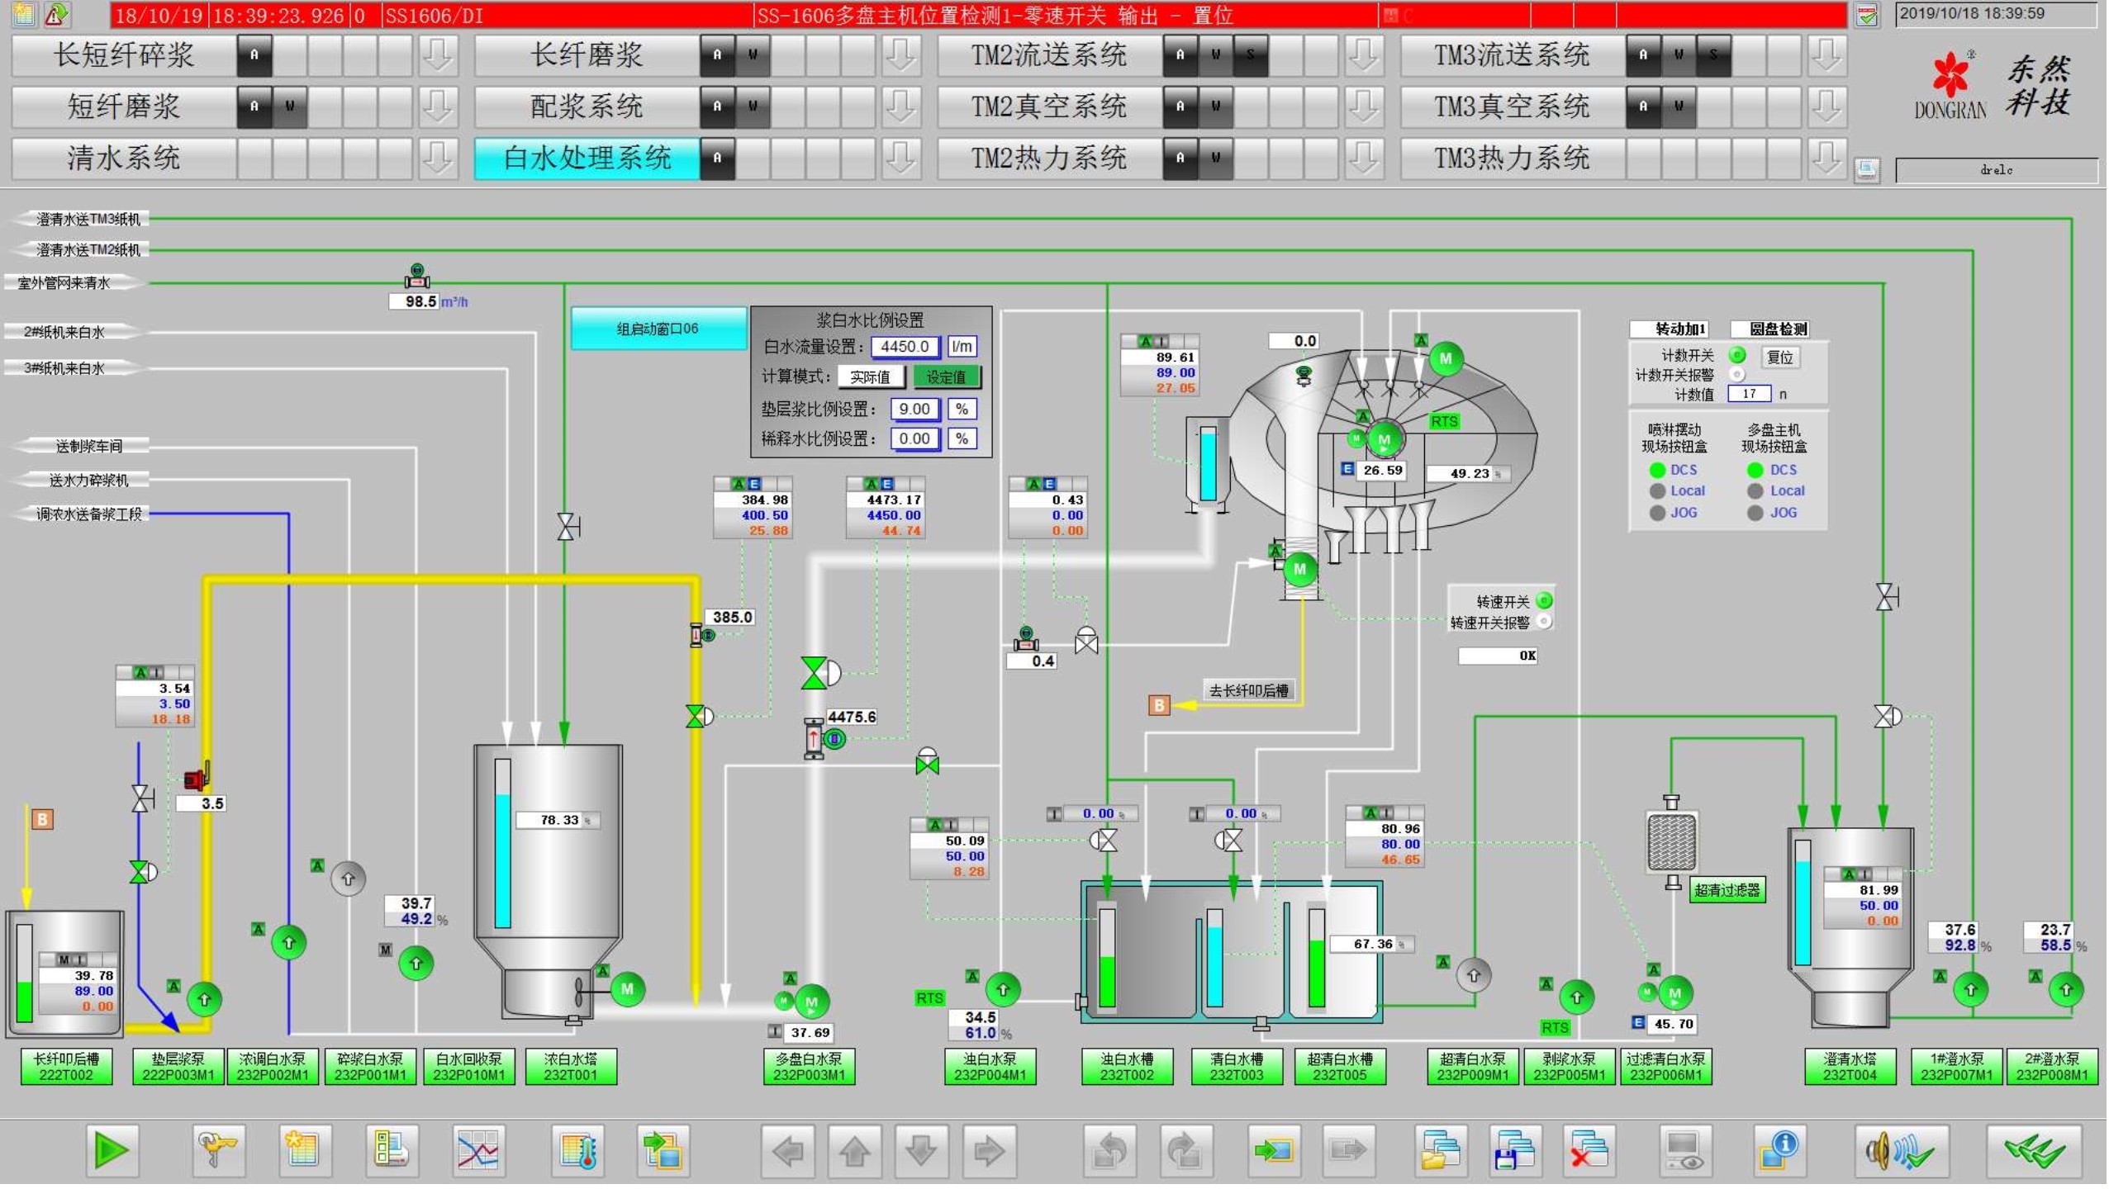This screenshot has height=1189, width=2109.
Task: Click the information icon in the bottom toolbar
Action: tap(1779, 1152)
